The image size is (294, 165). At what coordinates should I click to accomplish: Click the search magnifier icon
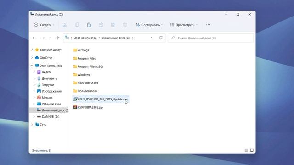pos(173,38)
